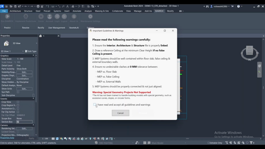Open the Errors tool in Rectify panel
Viewport: 265px width, 149px height.
(x=41, y=17)
